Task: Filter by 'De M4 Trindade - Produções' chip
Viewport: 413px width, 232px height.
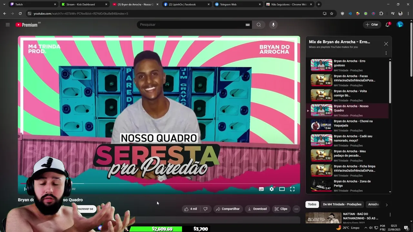Action: pos(342,204)
